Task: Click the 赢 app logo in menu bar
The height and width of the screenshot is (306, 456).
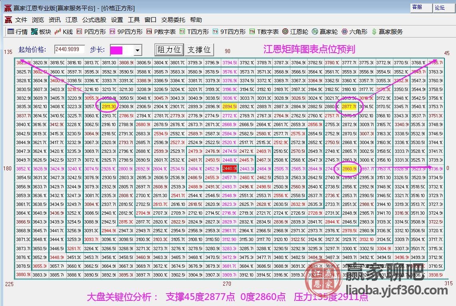Action: tap(8, 20)
